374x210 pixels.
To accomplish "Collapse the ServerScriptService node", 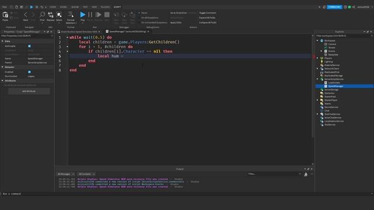I will point(317,79).
